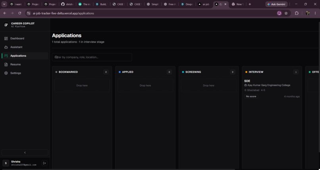The image size is (320, 170).
Task: Switch to the Simpli tab
Action: 152,4
